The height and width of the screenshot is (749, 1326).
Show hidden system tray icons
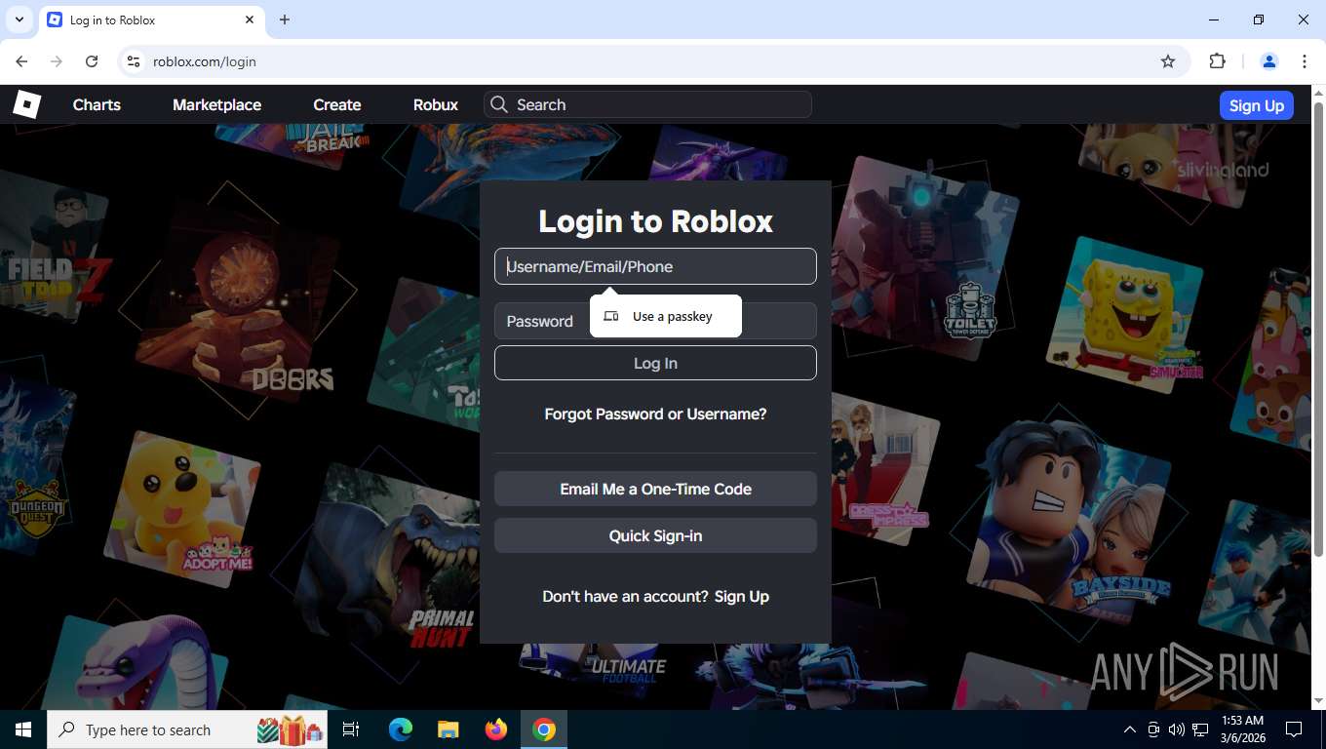coord(1129,729)
